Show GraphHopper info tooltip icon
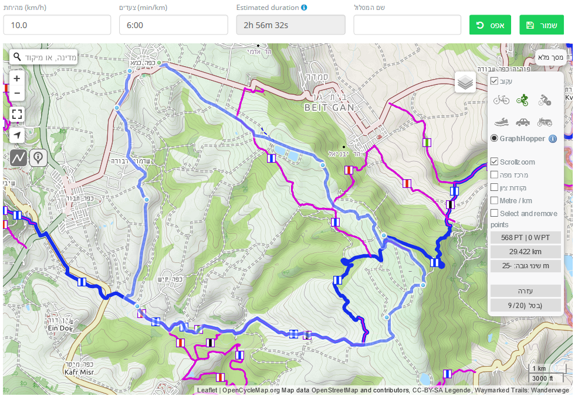 (x=553, y=139)
